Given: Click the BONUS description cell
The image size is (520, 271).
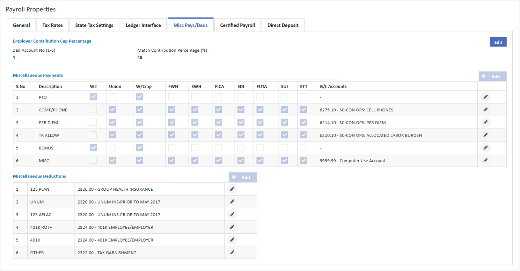Looking at the screenshot, I should (x=61, y=148).
